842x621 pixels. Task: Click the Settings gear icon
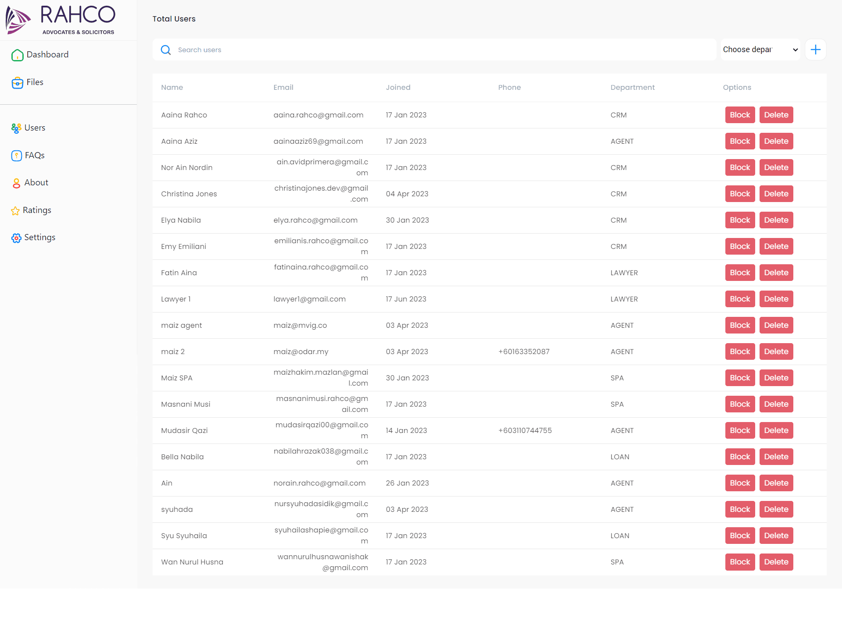[16, 238]
